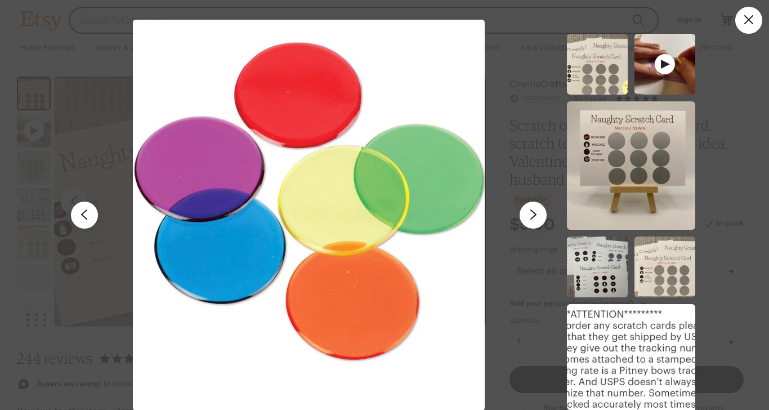Select the first listing thumbnail in left strip
This screenshot has width=769, height=410.
(34, 93)
